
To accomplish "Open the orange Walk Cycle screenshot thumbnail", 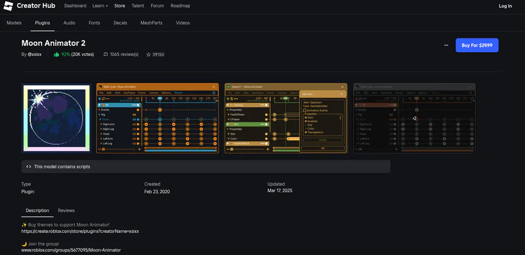I will pos(157,118).
